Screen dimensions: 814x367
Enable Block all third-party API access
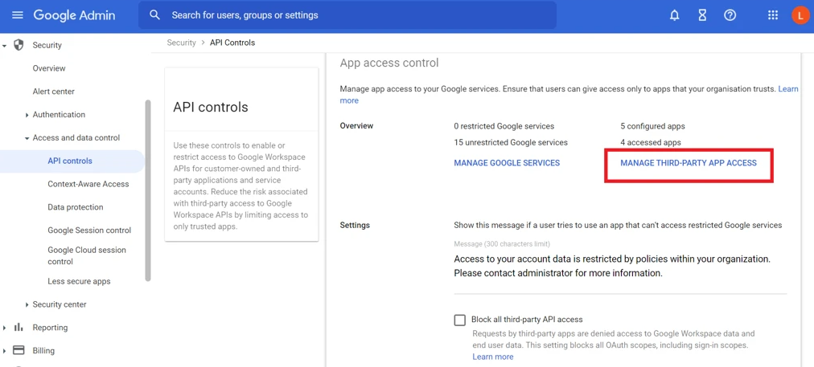tap(459, 320)
